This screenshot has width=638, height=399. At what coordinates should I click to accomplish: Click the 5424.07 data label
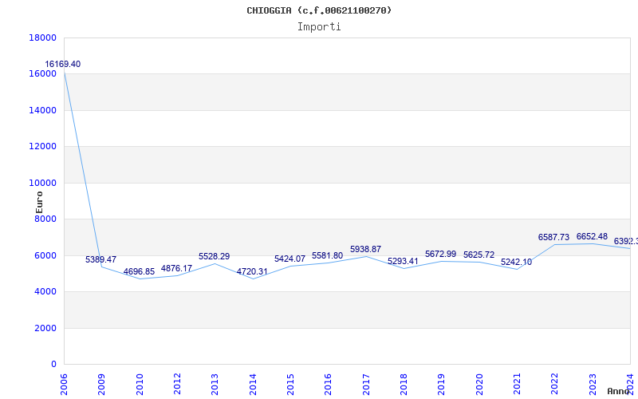[289, 259]
